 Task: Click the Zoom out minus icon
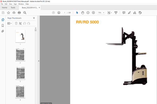[88, 13]
